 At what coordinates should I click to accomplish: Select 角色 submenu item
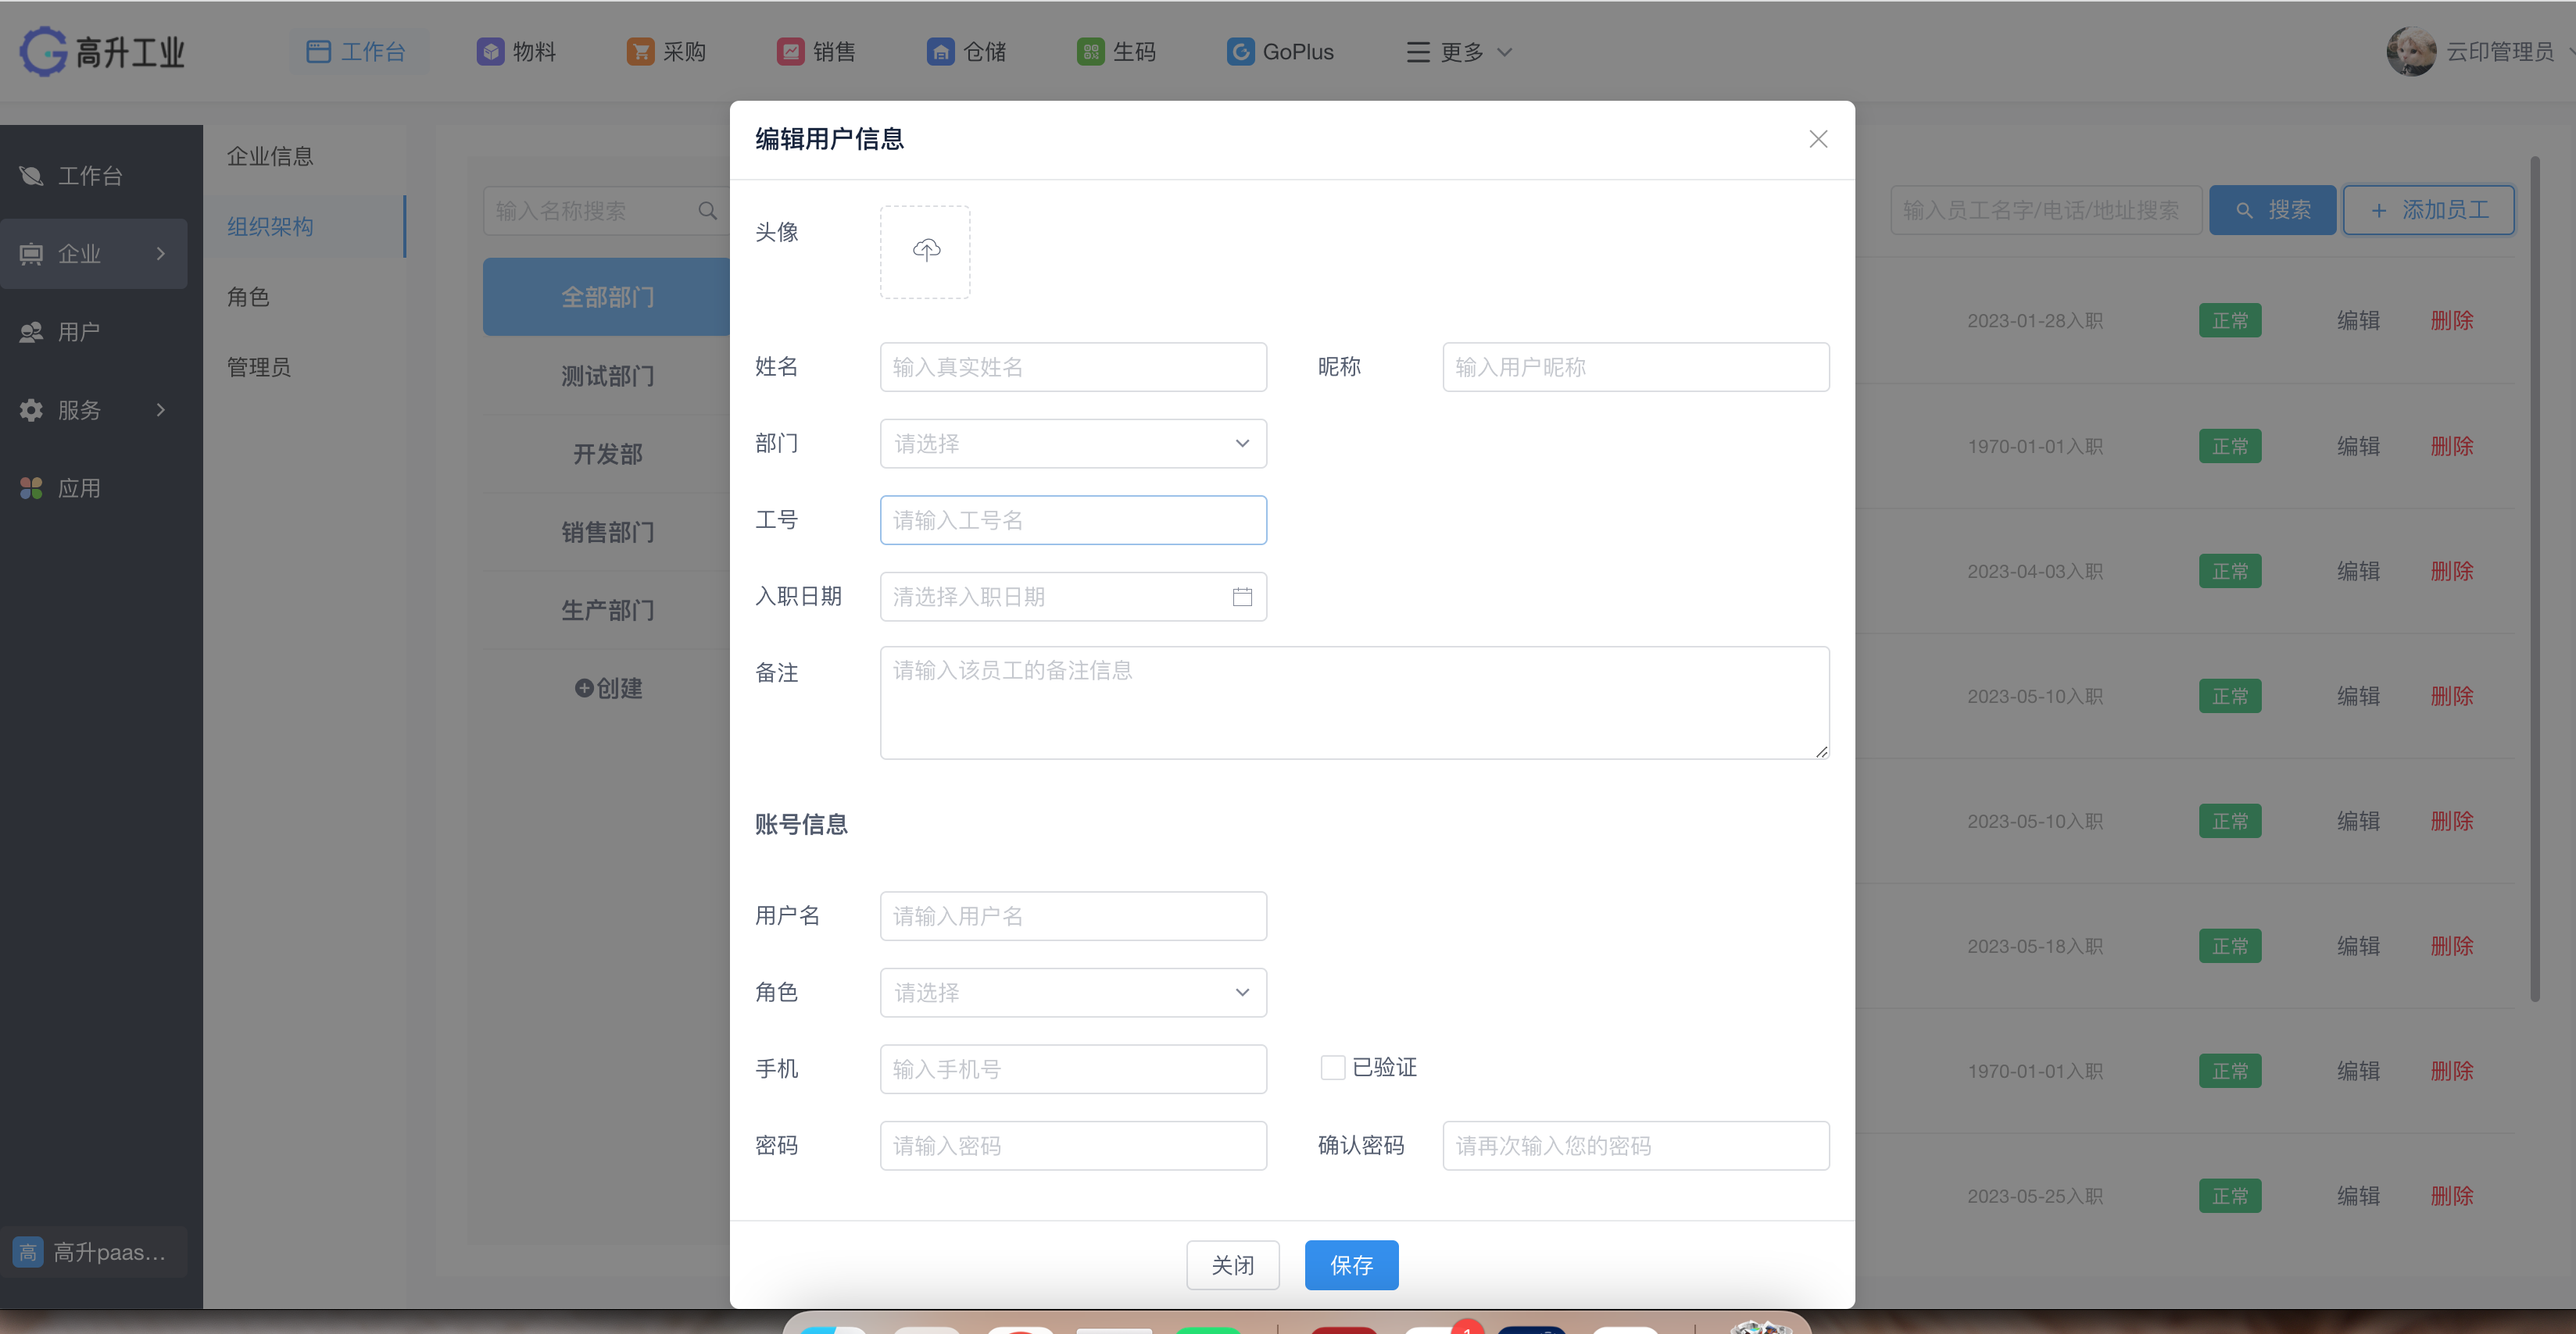[248, 297]
